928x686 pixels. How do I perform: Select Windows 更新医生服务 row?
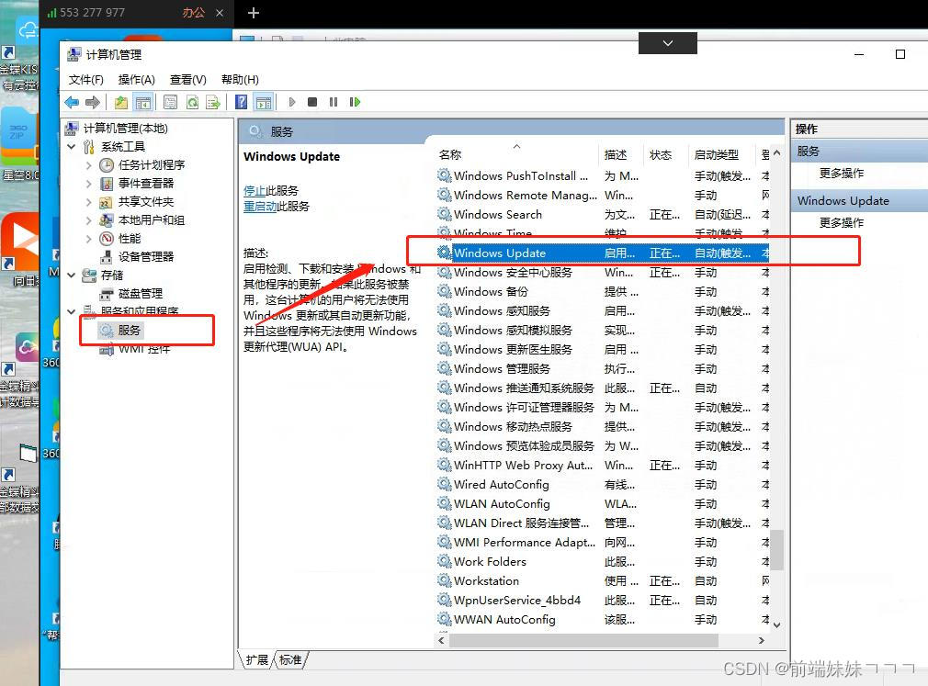coord(603,350)
